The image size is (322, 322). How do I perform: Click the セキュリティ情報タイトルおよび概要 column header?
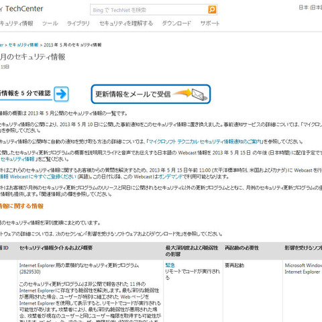tap(56, 248)
